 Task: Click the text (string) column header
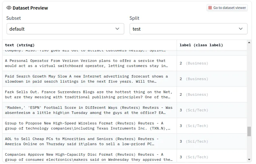[90, 45]
